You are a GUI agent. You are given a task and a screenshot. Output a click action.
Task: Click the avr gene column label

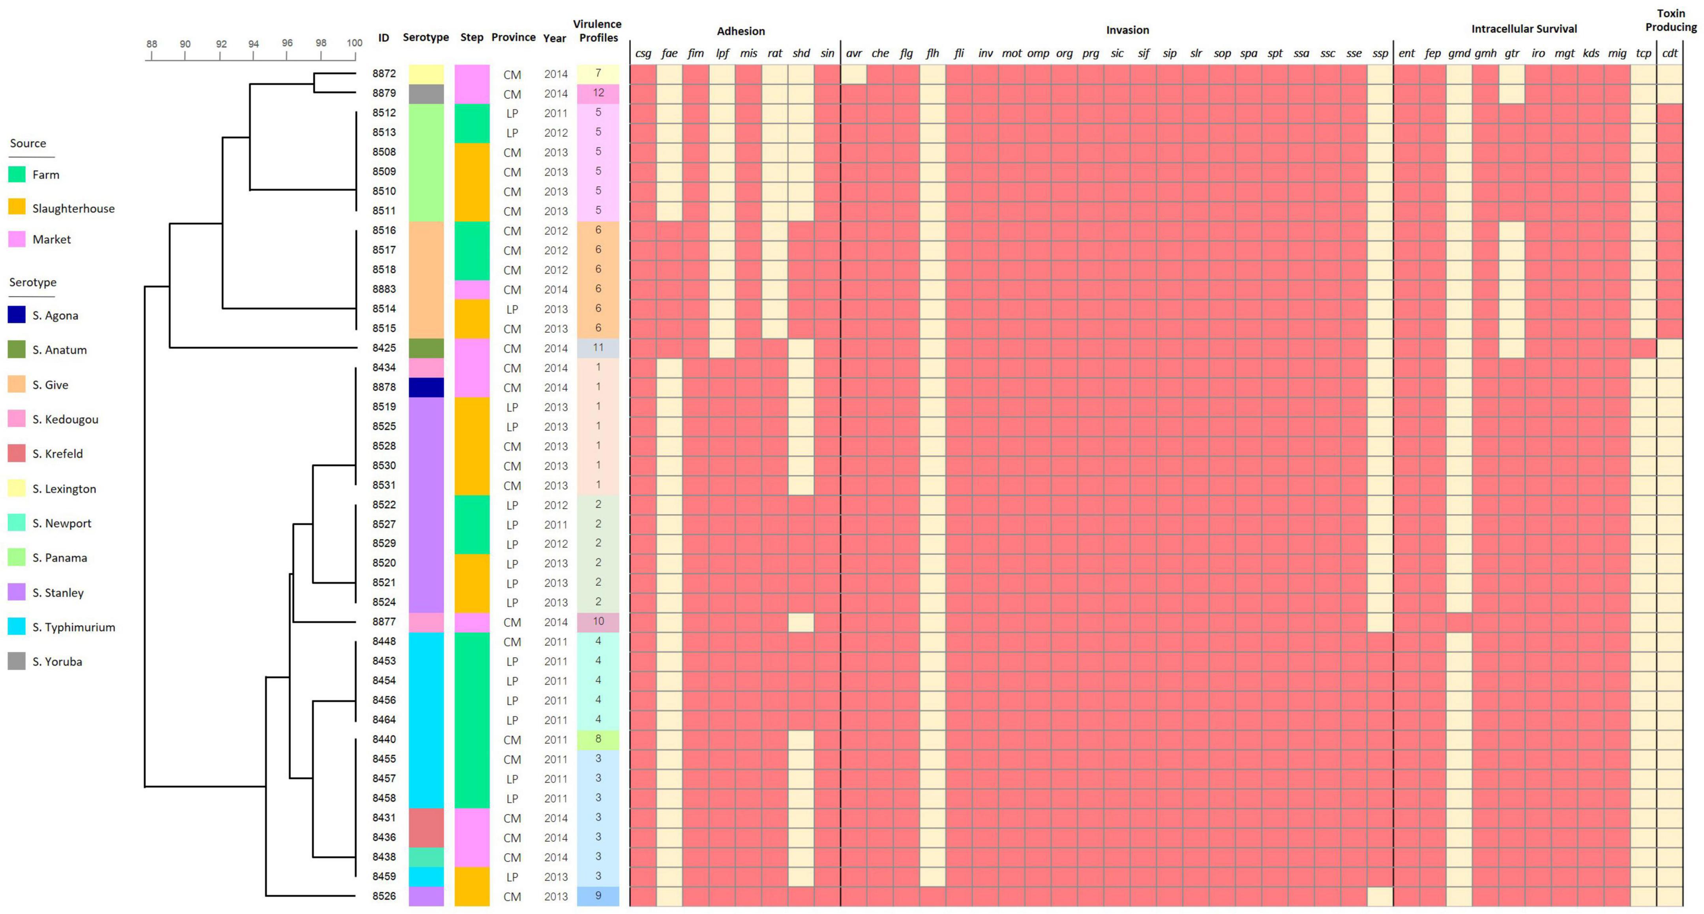(x=854, y=54)
